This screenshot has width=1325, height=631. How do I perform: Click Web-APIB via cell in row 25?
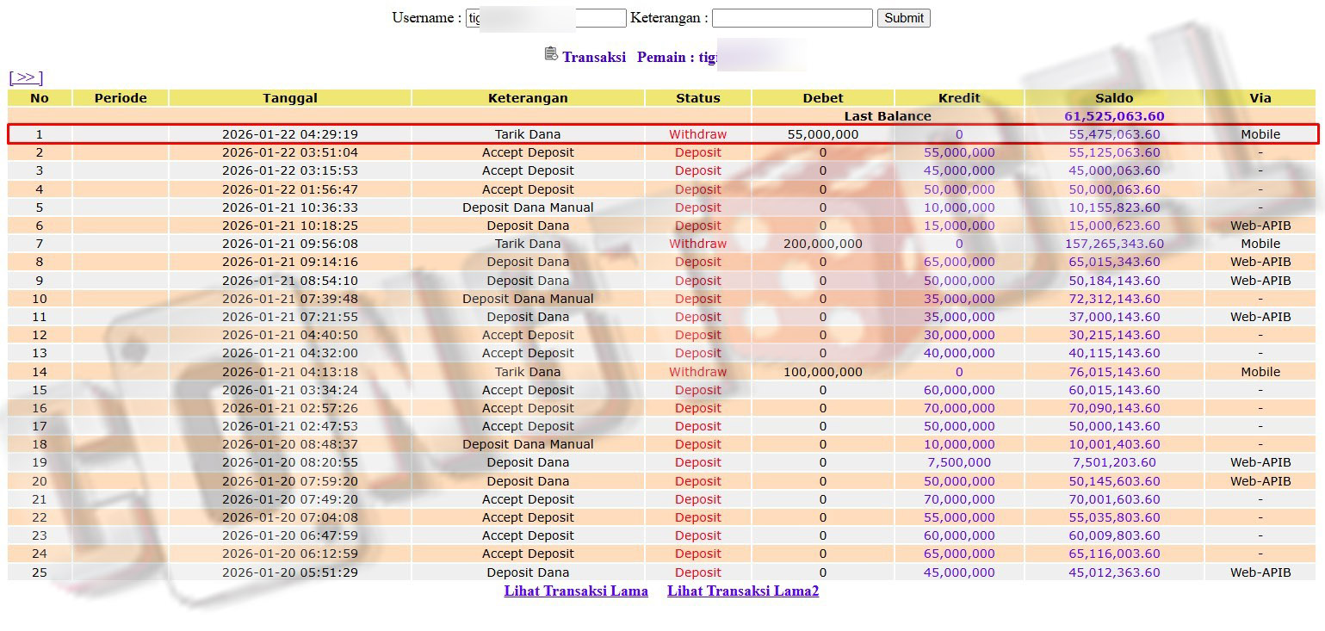tap(1260, 572)
